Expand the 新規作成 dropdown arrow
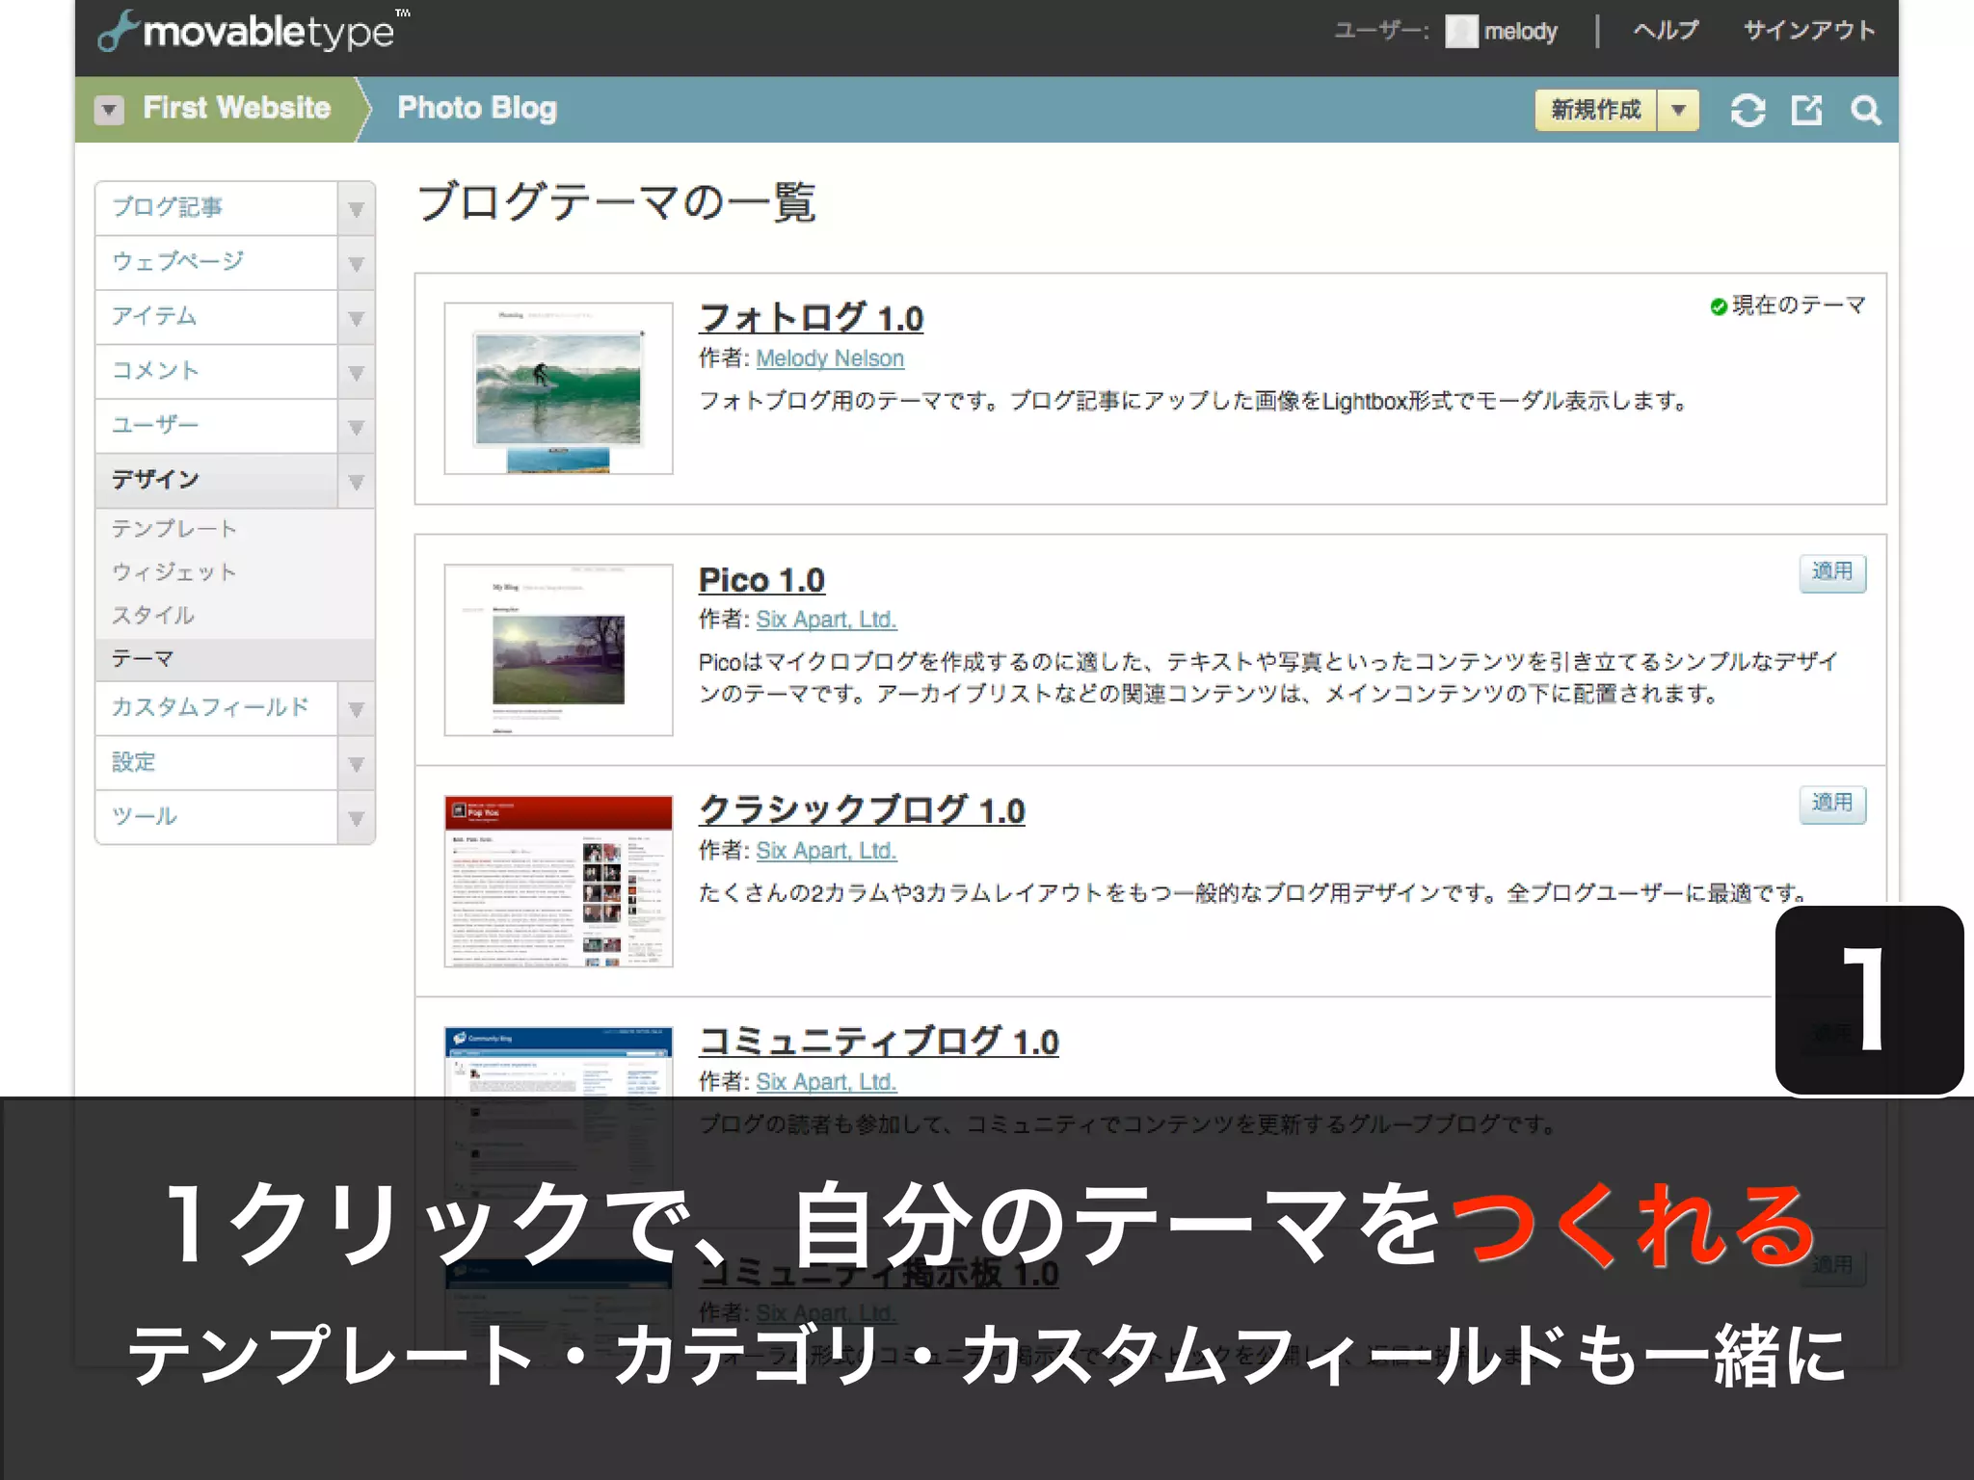 pyautogui.click(x=1678, y=110)
